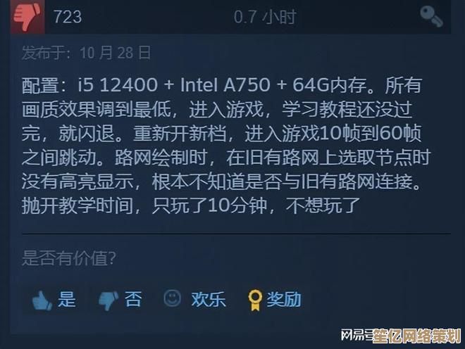Viewport: 465px width, 349px height.
Task: Give an award using 奖励
Action: point(283,300)
